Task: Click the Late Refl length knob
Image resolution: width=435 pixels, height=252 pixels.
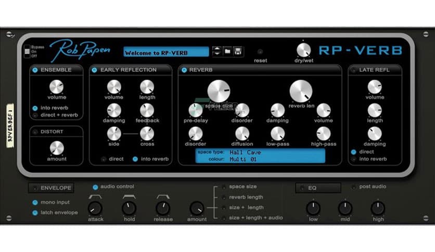Action: coord(375,110)
